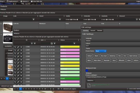Expand the 1190-BU product row arrow

tap(1, 24)
